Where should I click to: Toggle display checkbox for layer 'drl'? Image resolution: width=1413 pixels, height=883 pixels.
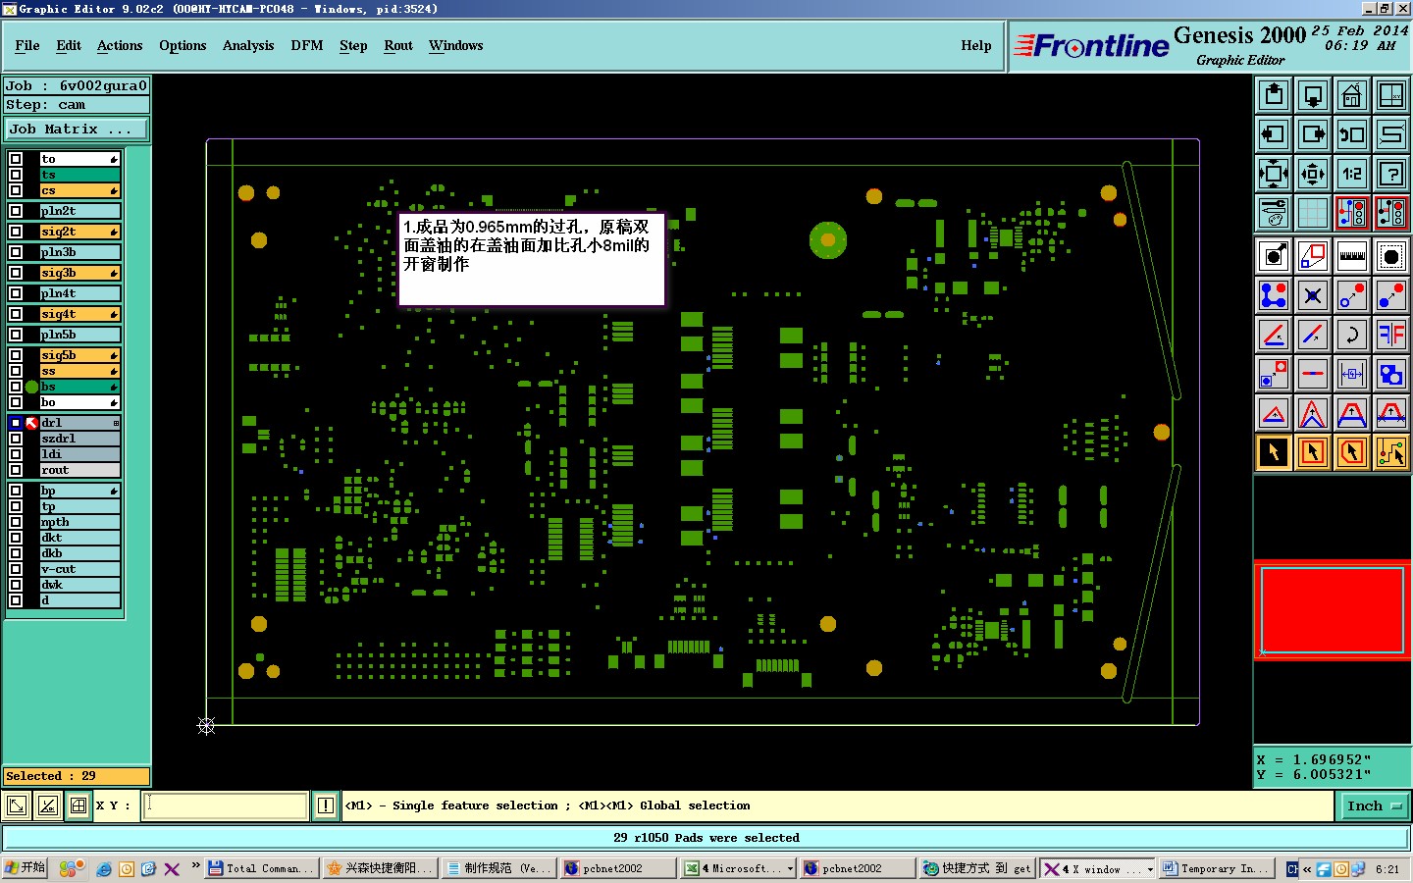click(x=16, y=423)
